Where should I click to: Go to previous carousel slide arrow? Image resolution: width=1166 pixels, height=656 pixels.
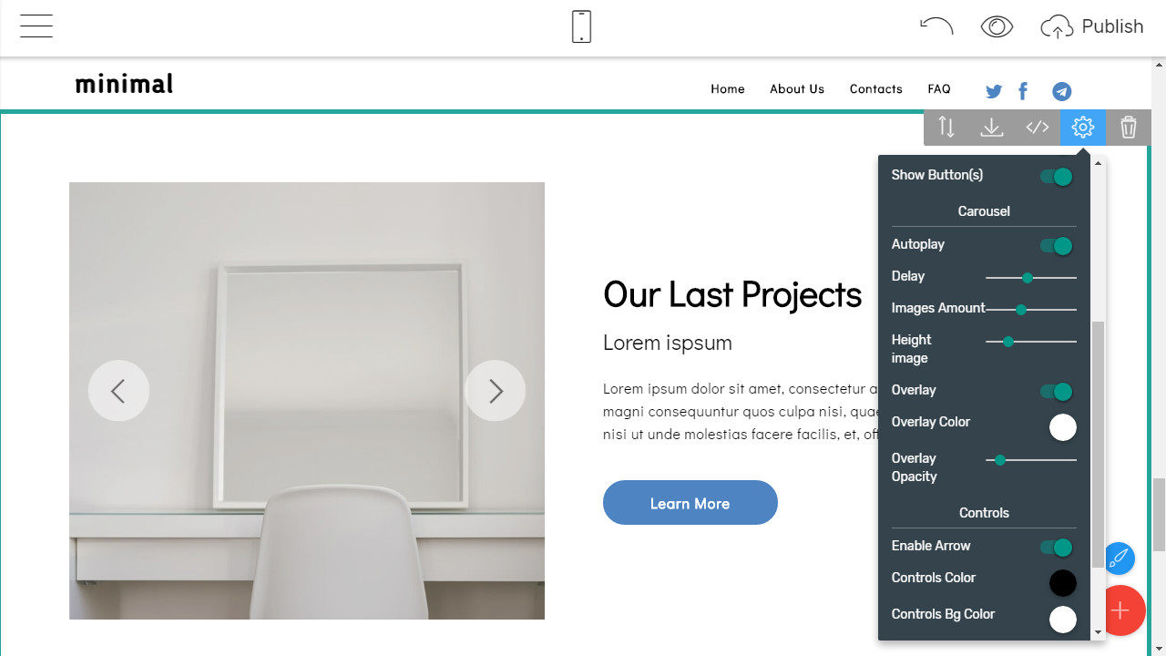118,391
